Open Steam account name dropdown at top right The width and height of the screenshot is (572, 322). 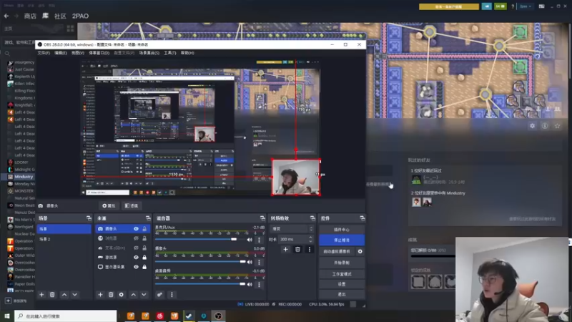[x=526, y=6]
